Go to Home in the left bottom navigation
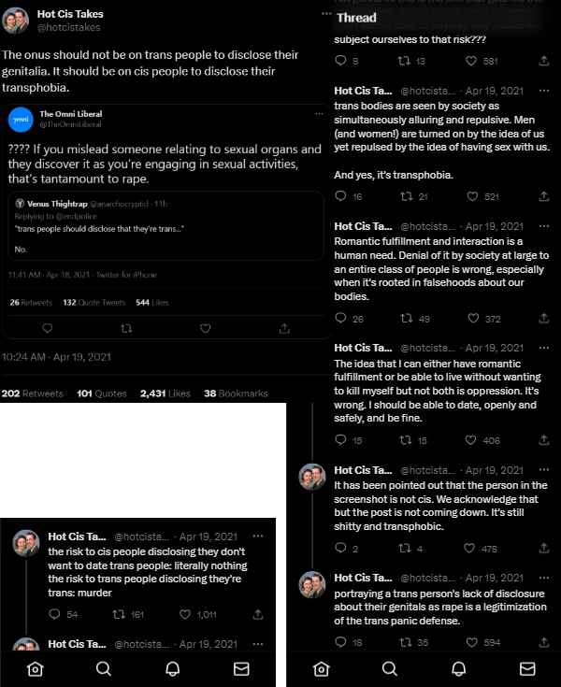 click(35, 668)
